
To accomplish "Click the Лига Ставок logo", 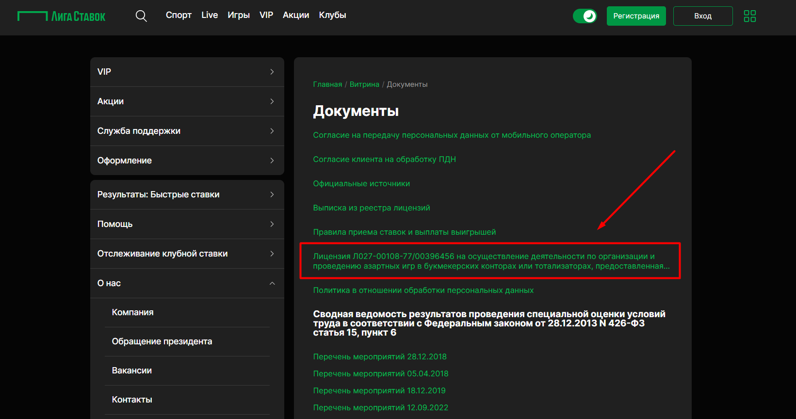I will click(62, 16).
